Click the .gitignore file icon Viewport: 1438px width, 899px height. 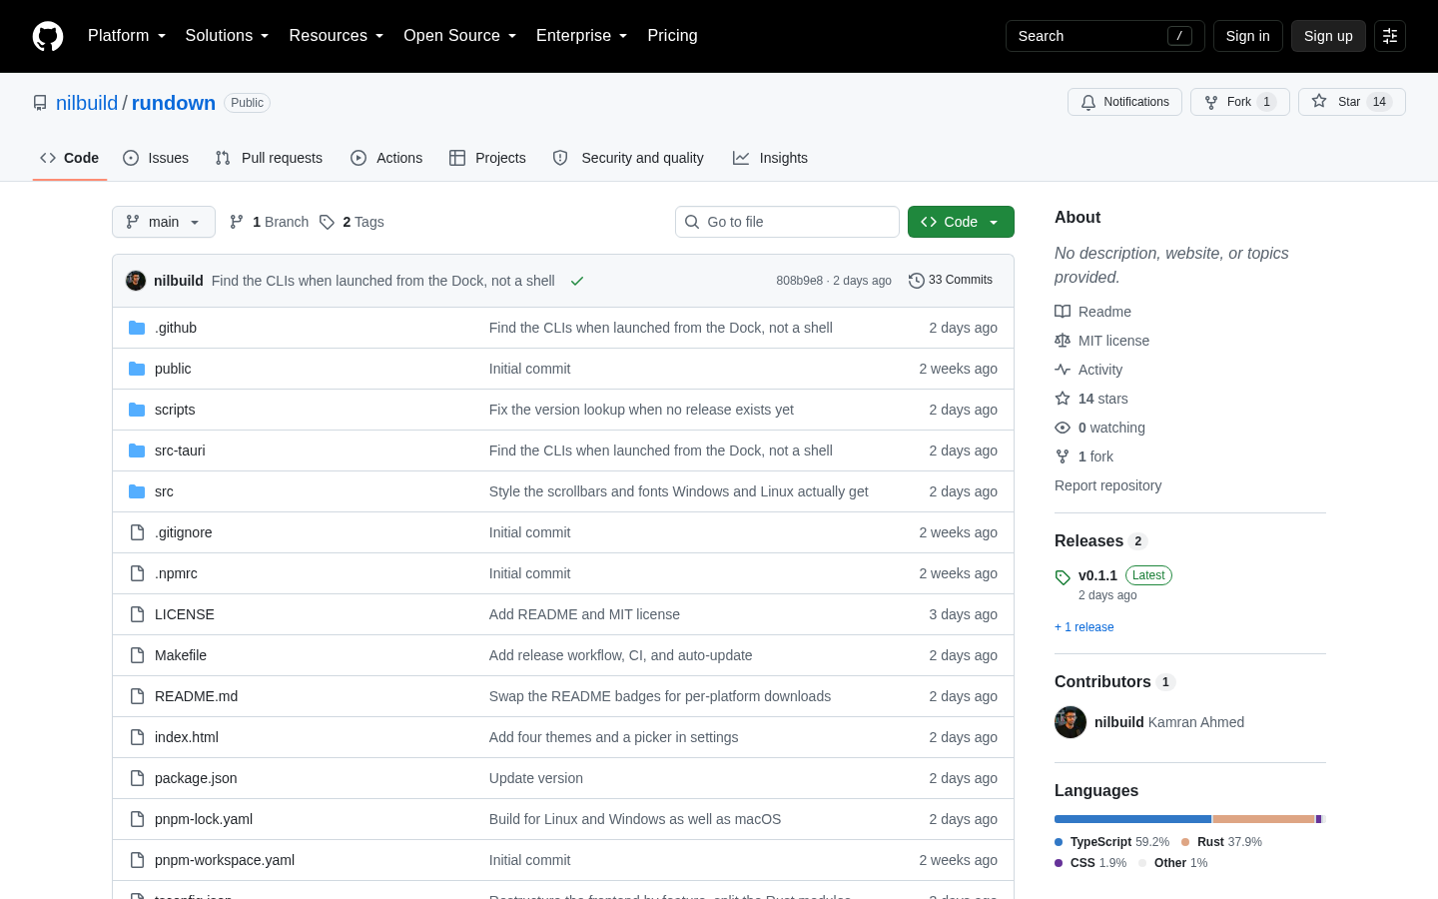coord(137,532)
